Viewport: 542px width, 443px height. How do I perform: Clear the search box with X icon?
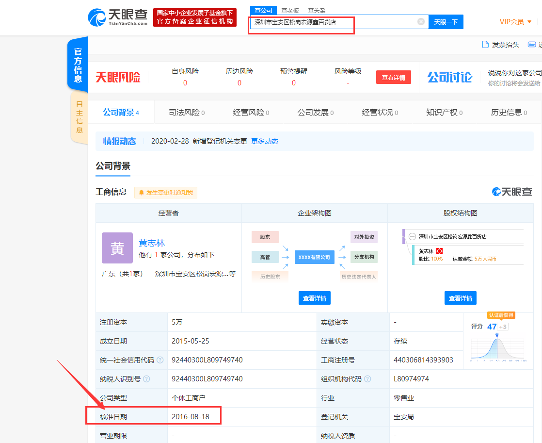coord(421,22)
